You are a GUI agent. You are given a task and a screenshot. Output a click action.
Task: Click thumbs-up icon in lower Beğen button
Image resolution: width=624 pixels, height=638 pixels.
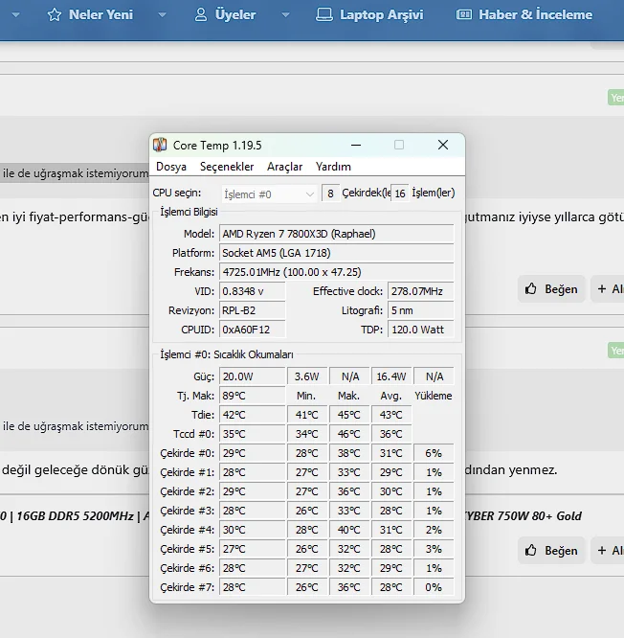pos(530,550)
